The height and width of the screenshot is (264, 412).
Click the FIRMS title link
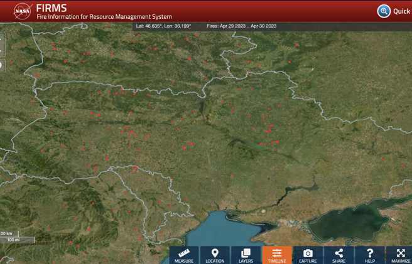click(x=51, y=8)
